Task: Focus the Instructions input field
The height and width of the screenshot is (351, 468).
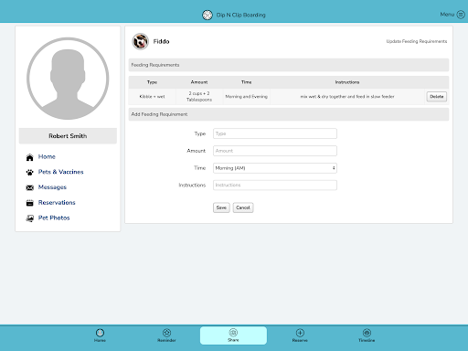Action: 275,185
